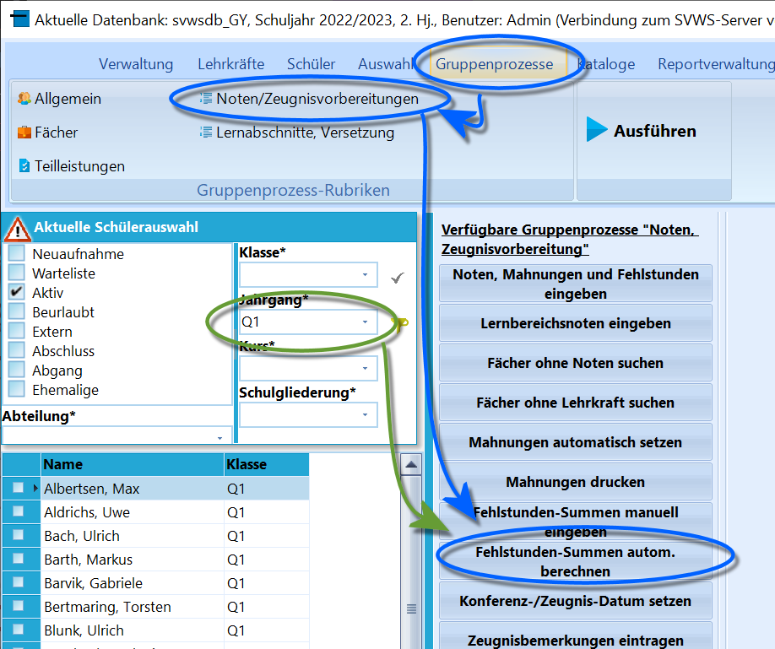775x649 pixels.
Task: Select the name Blunk, Ulrich
Action: [84, 630]
